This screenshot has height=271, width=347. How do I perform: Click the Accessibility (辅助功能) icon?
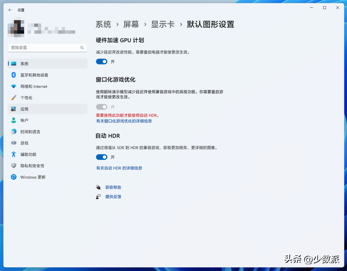point(14,154)
